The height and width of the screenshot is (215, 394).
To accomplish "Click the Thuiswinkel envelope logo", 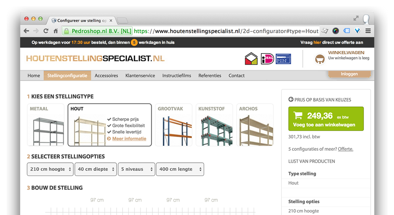I will tap(251, 59).
